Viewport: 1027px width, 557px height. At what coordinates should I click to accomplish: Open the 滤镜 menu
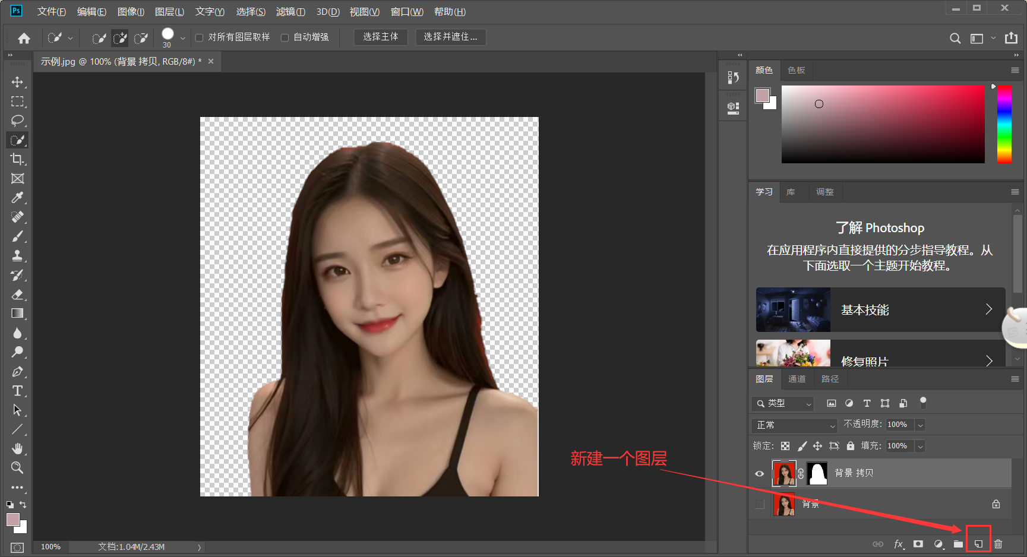coord(290,12)
